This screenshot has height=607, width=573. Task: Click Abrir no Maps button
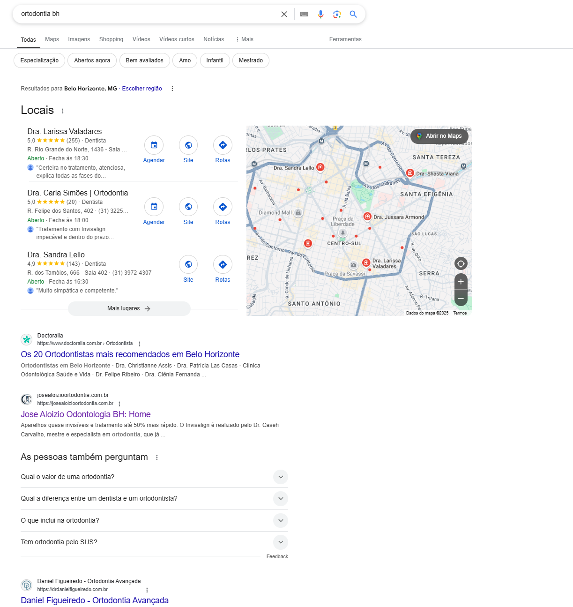pyautogui.click(x=439, y=136)
